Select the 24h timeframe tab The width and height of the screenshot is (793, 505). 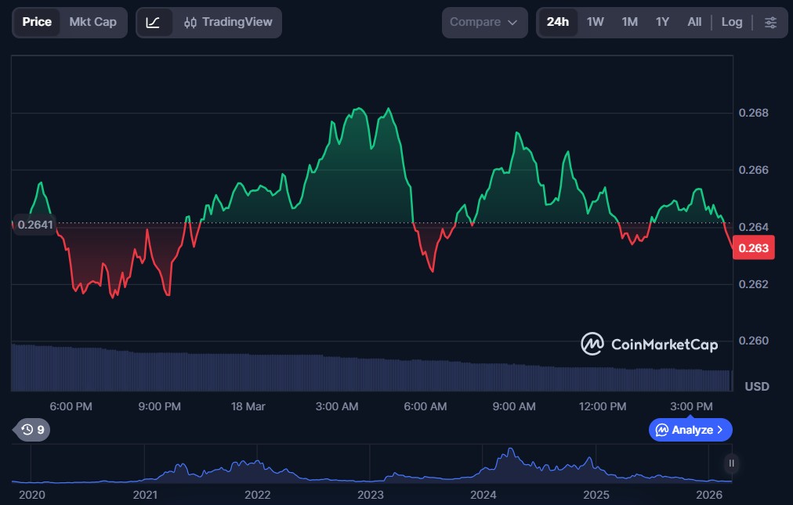[x=558, y=22]
